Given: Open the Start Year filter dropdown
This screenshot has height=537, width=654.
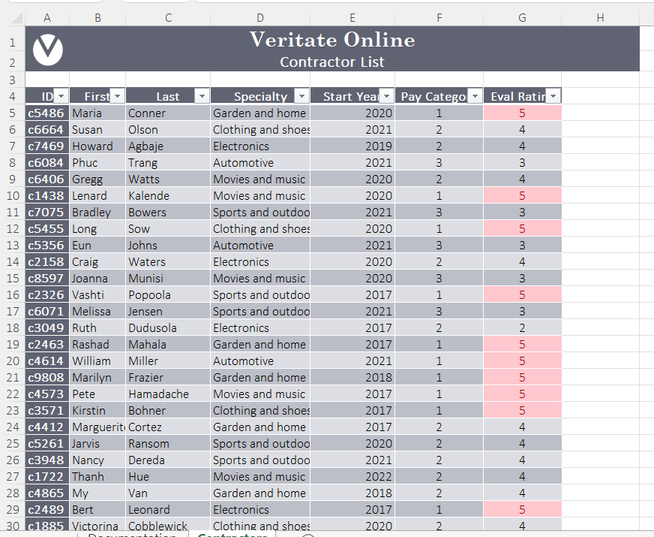Looking at the screenshot, I should 387,96.
